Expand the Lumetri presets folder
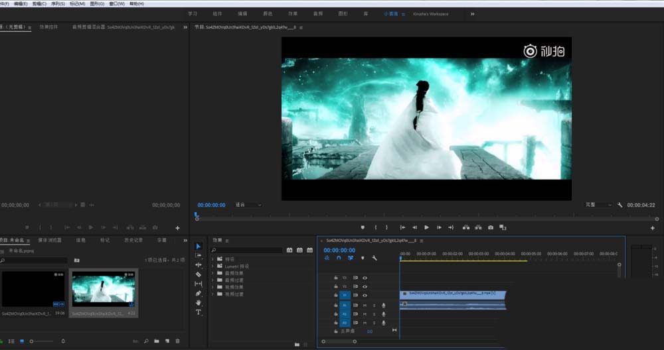The height and width of the screenshot is (350, 664). pos(213,266)
